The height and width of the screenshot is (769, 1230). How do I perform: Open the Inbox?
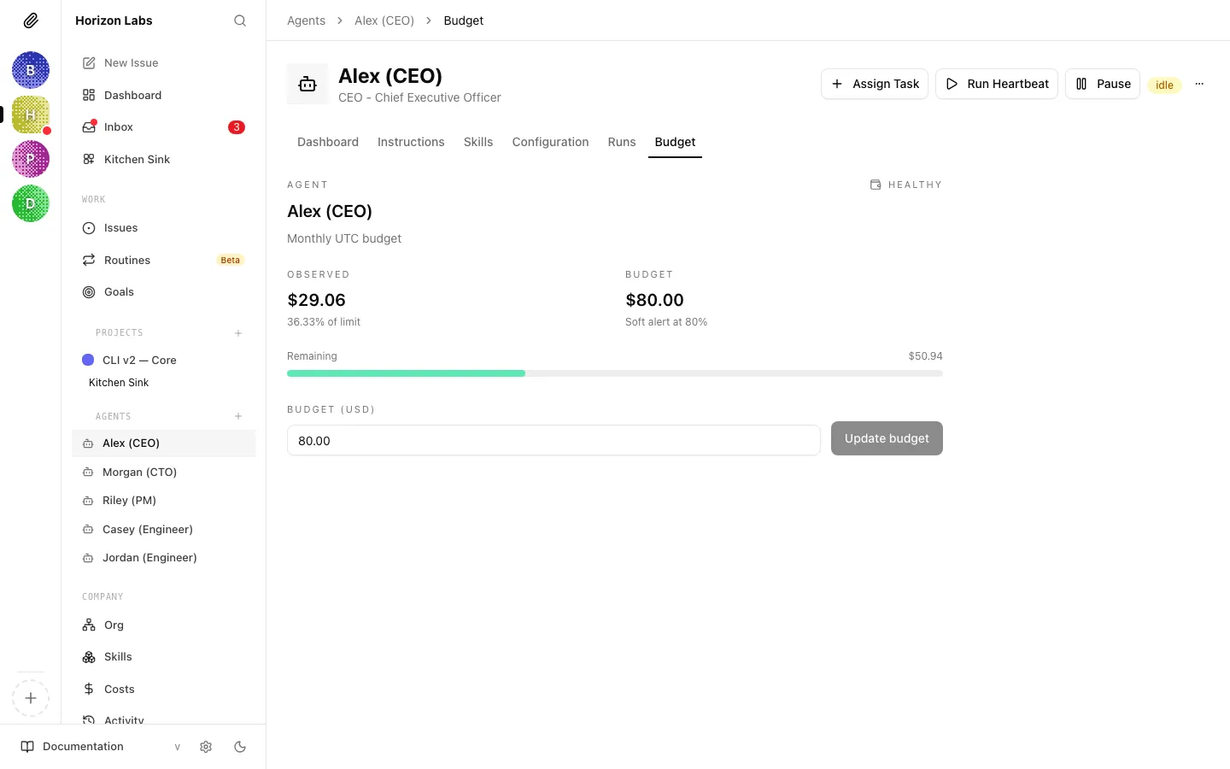(163, 127)
